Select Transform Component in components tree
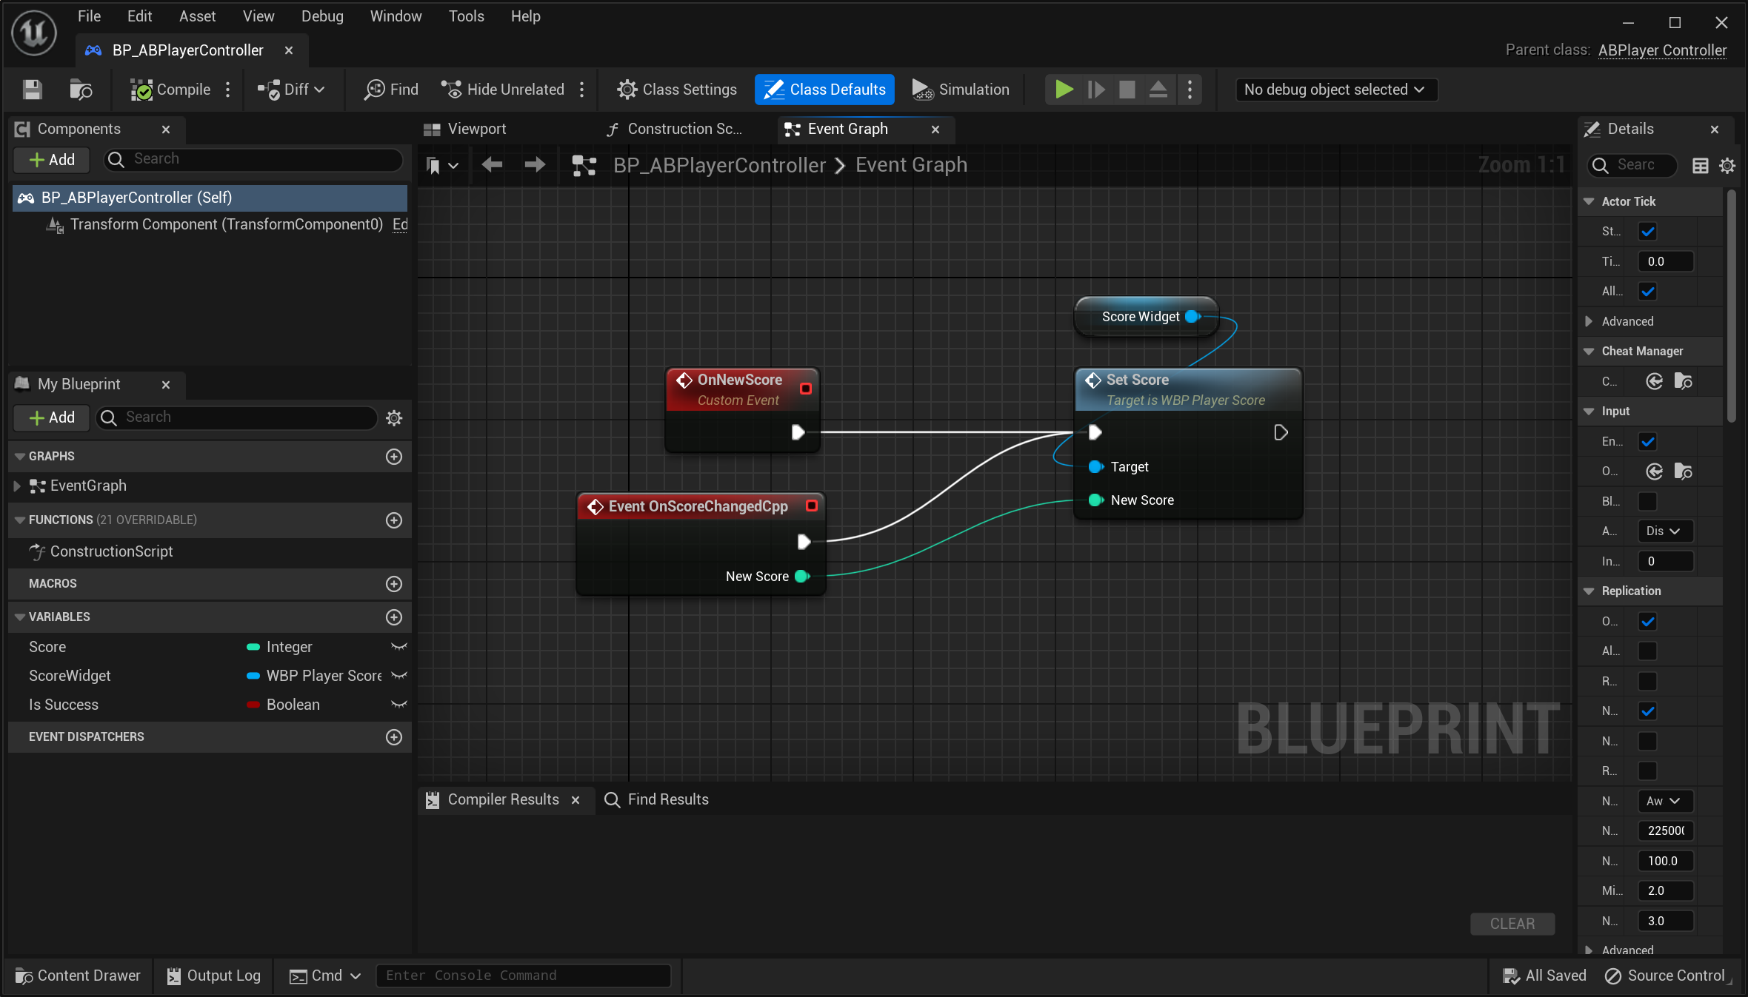Viewport: 1748px width, 997px height. pos(227,224)
